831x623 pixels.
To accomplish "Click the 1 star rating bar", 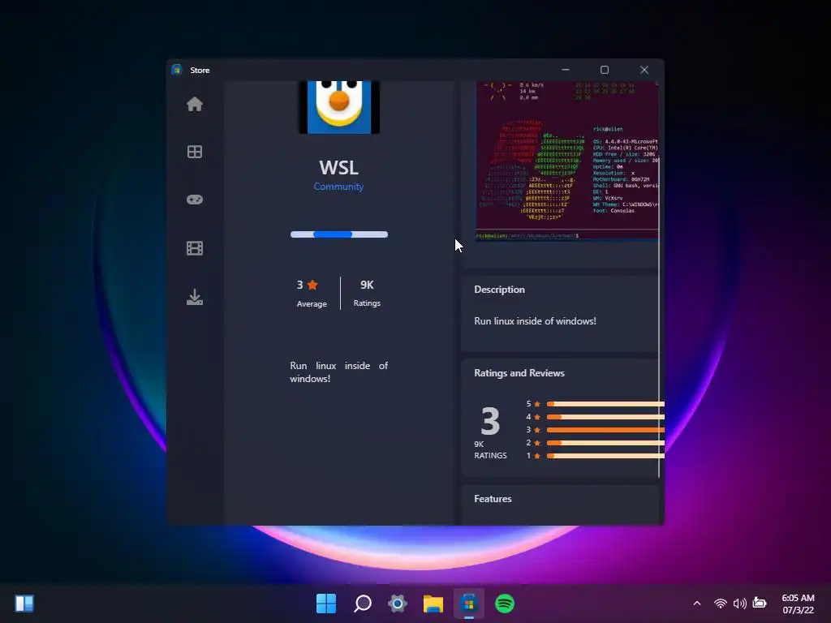I will click(x=605, y=456).
